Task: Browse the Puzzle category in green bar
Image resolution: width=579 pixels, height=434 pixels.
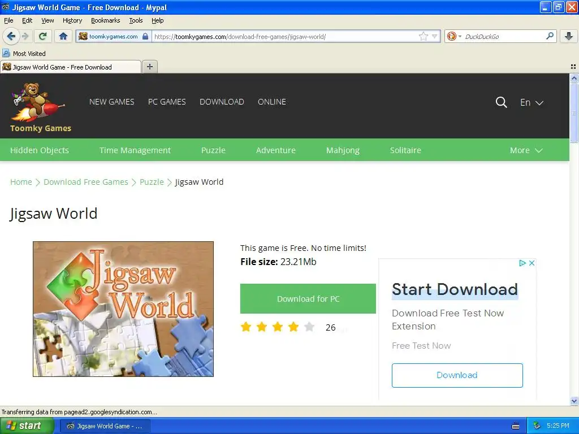Action: click(x=213, y=150)
